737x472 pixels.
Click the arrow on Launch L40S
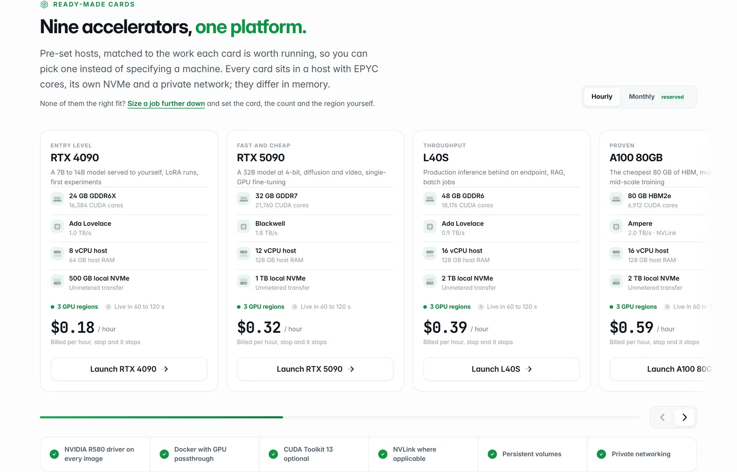(529, 369)
